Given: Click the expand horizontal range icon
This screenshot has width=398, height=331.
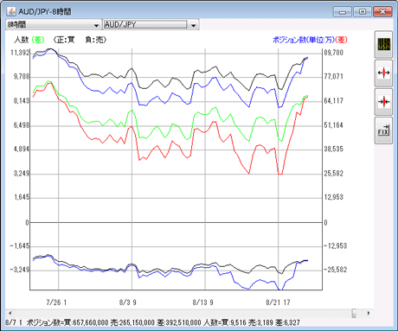Looking at the screenshot, I should point(383,73).
